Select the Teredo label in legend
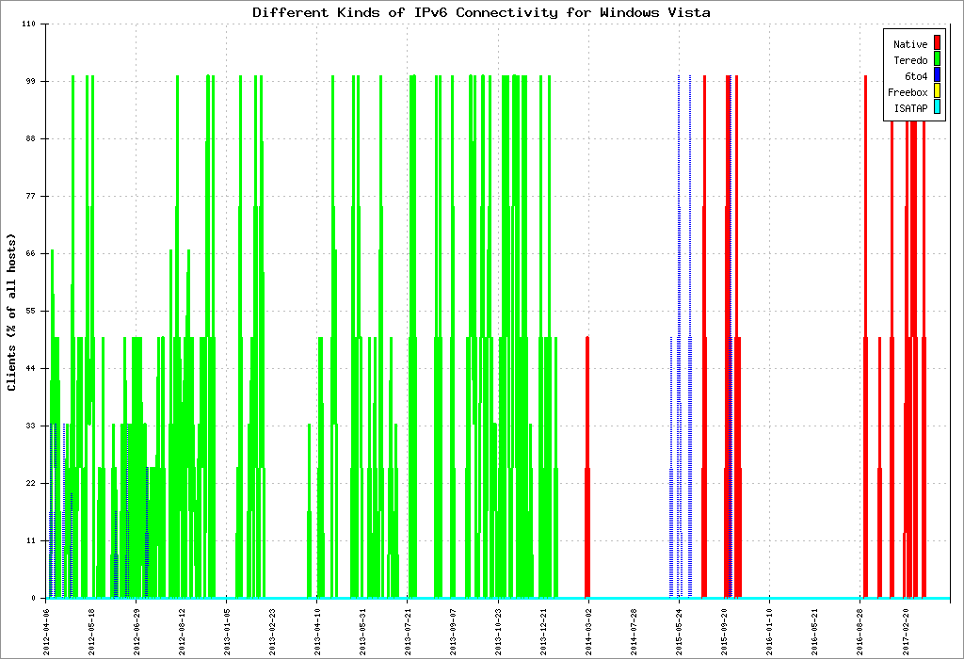The image size is (964, 659). click(909, 60)
